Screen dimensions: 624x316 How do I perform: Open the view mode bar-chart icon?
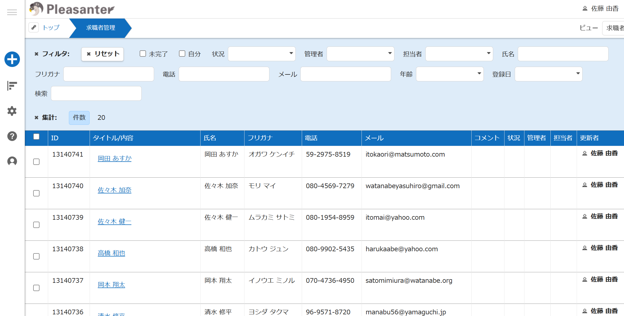click(12, 86)
